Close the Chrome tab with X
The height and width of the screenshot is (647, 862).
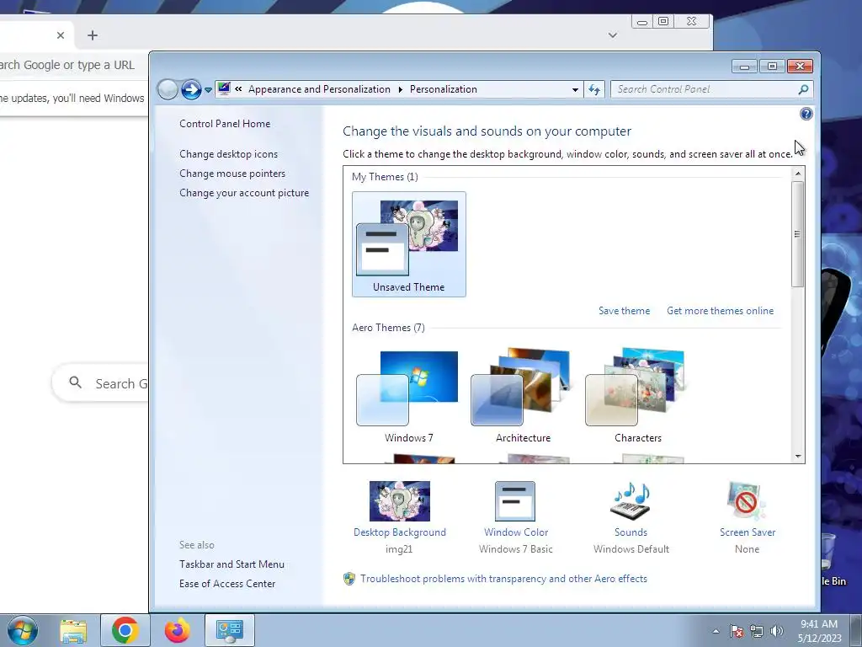61,35
